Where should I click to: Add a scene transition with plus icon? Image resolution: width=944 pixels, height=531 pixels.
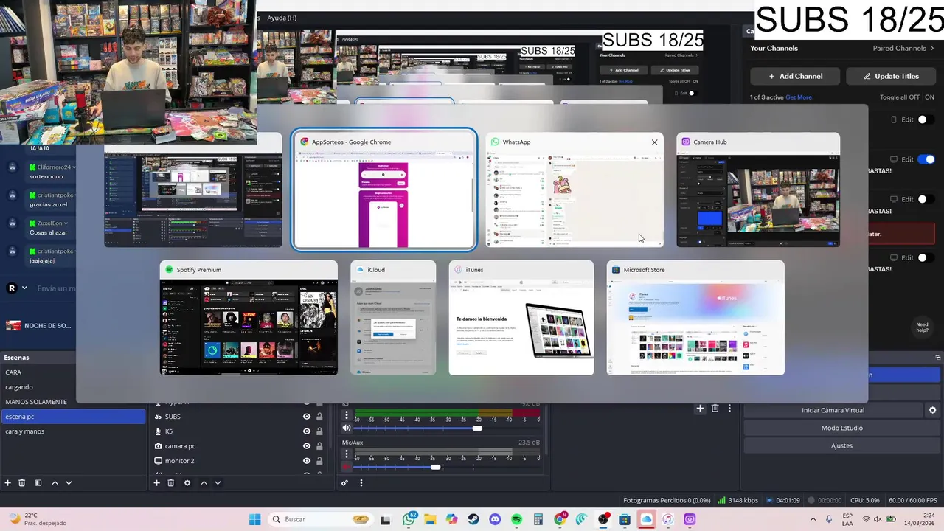(x=700, y=408)
